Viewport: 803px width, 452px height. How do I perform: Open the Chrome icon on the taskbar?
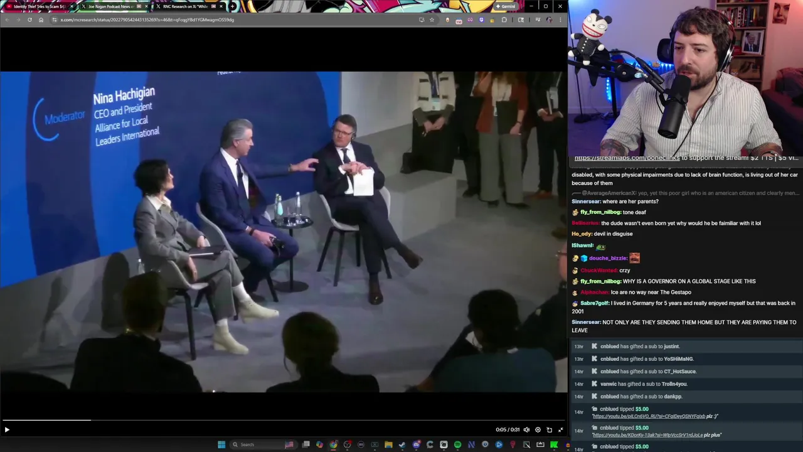(x=333, y=444)
